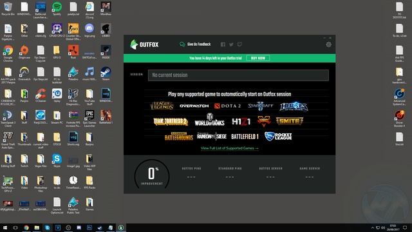Click the Outfox taskbar icon
The width and height of the screenshot is (412, 232).
click(120, 227)
